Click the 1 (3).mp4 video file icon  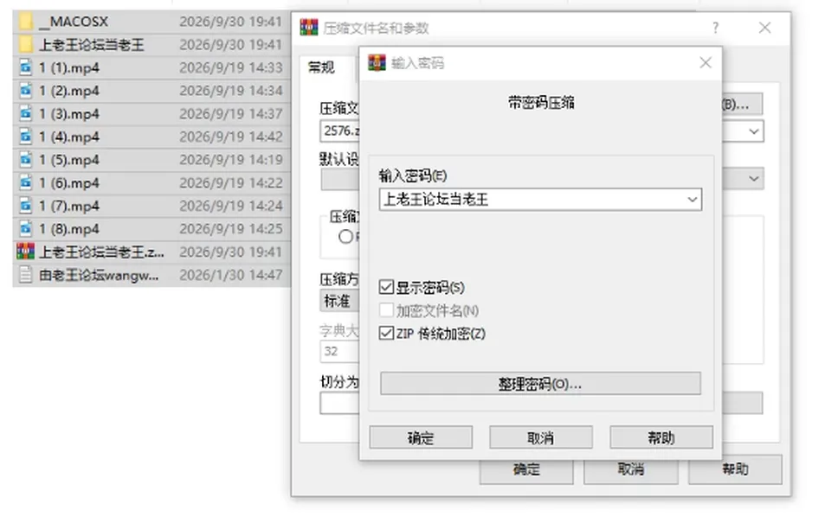click(x=25, y=114)
